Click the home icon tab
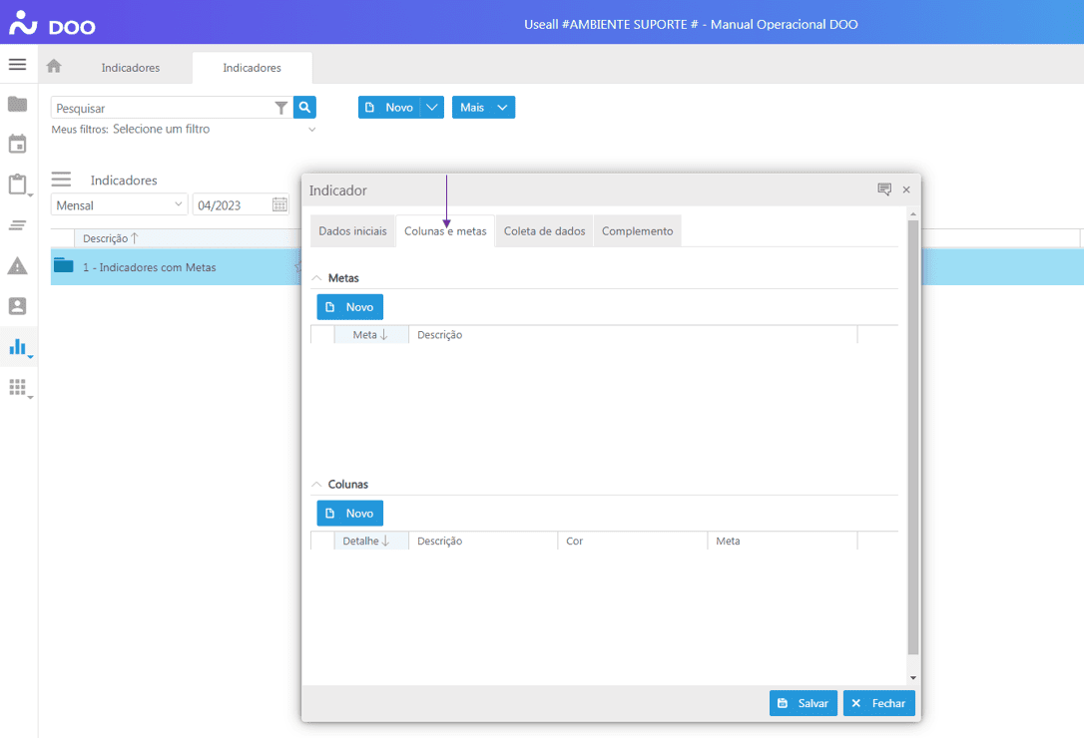The image size is (1084, 738). pyautogui.click(x=54, y=67)
